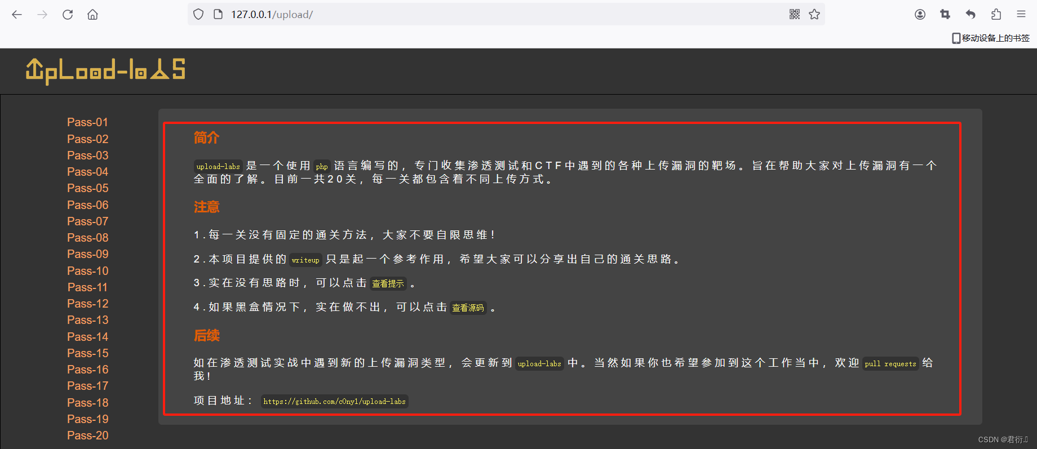The image size is (1037, 449).
Task: Open Pass-04 in sidebar
Action: click(87, 172)
